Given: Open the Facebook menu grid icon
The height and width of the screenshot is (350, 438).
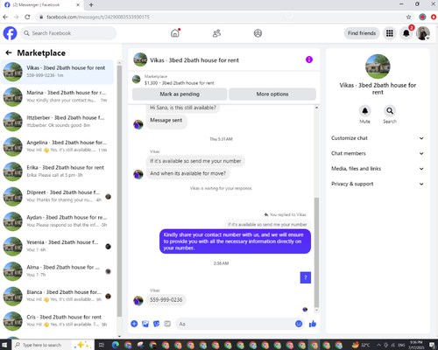Looking at the screenshot, I should point(390,33).
